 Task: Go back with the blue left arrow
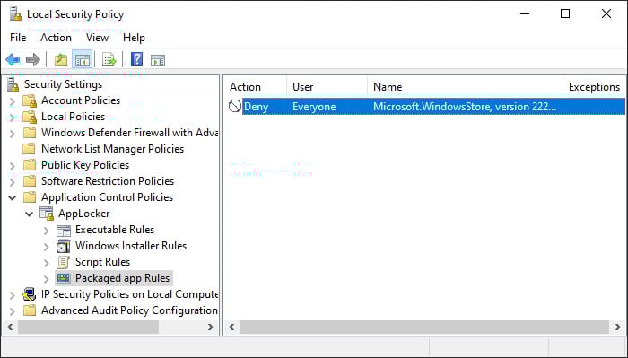click(x=13, y=60)
